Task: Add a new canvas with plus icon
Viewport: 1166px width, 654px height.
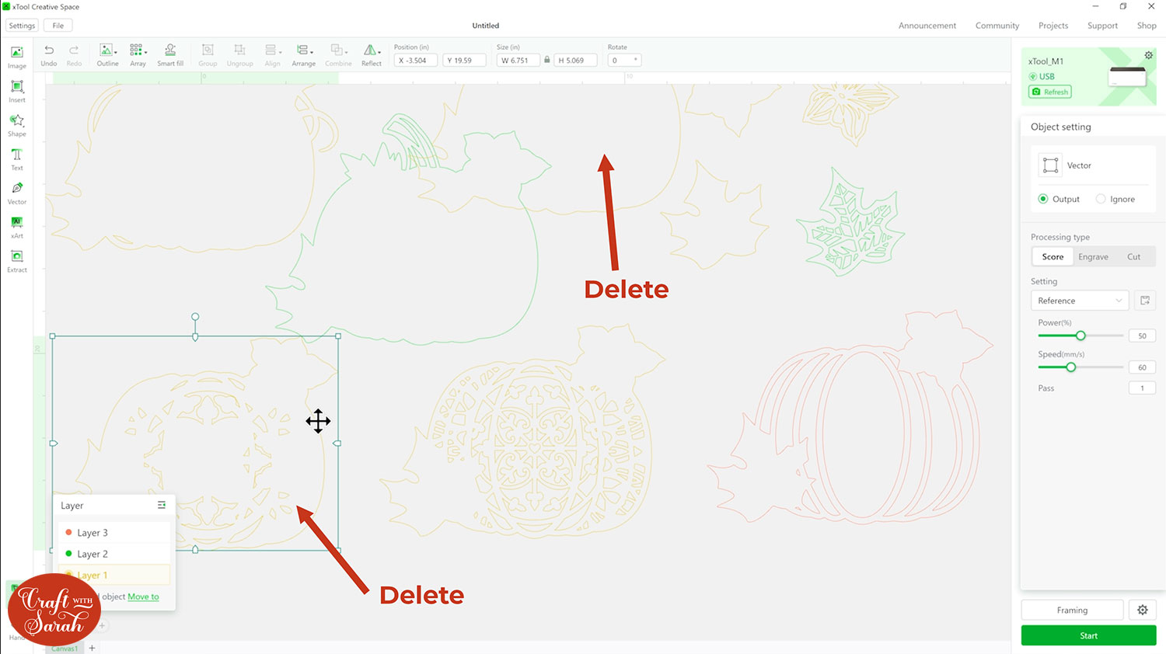Action: click(x=92, y=648)
